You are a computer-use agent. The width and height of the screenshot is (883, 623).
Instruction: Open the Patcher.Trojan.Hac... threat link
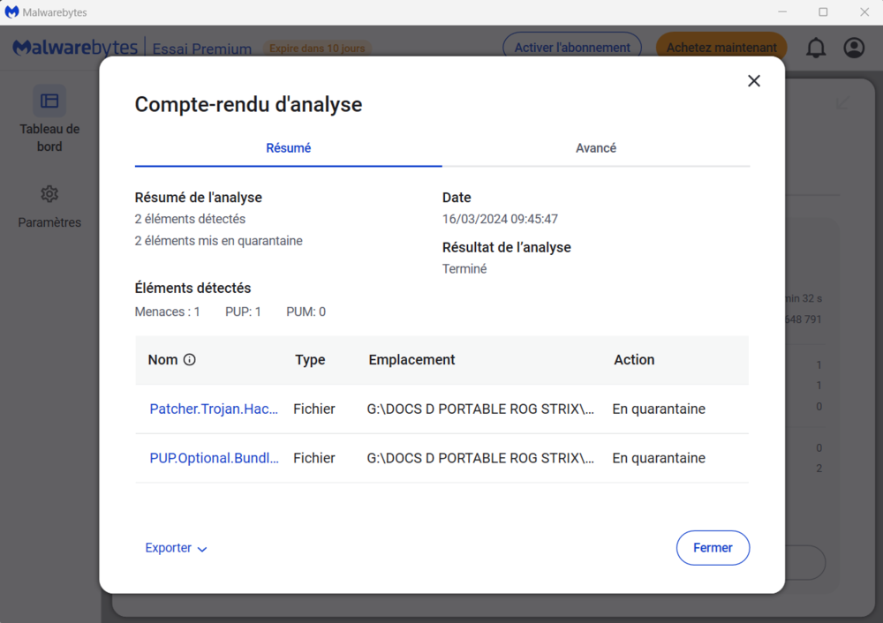[x=215, y=409]
